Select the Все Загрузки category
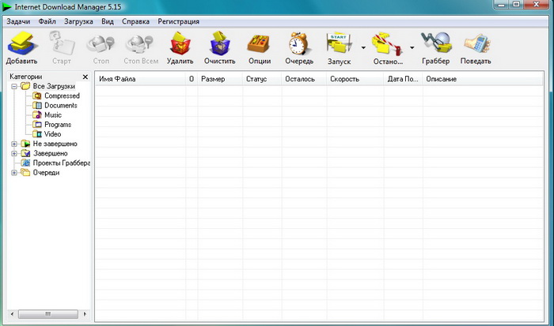 pyautogui.click(x=54, y=86)
